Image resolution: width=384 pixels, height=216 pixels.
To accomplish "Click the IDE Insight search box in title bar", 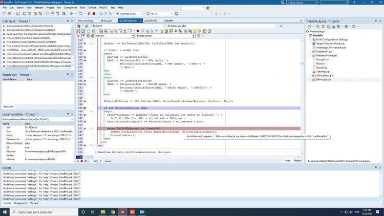I will click(334, 2).
